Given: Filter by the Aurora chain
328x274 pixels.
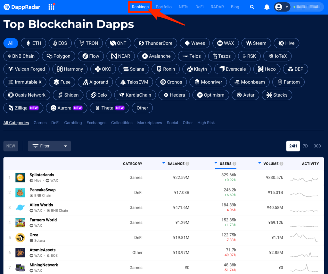Looking at the screenshot, I should [x=67, y=108].
